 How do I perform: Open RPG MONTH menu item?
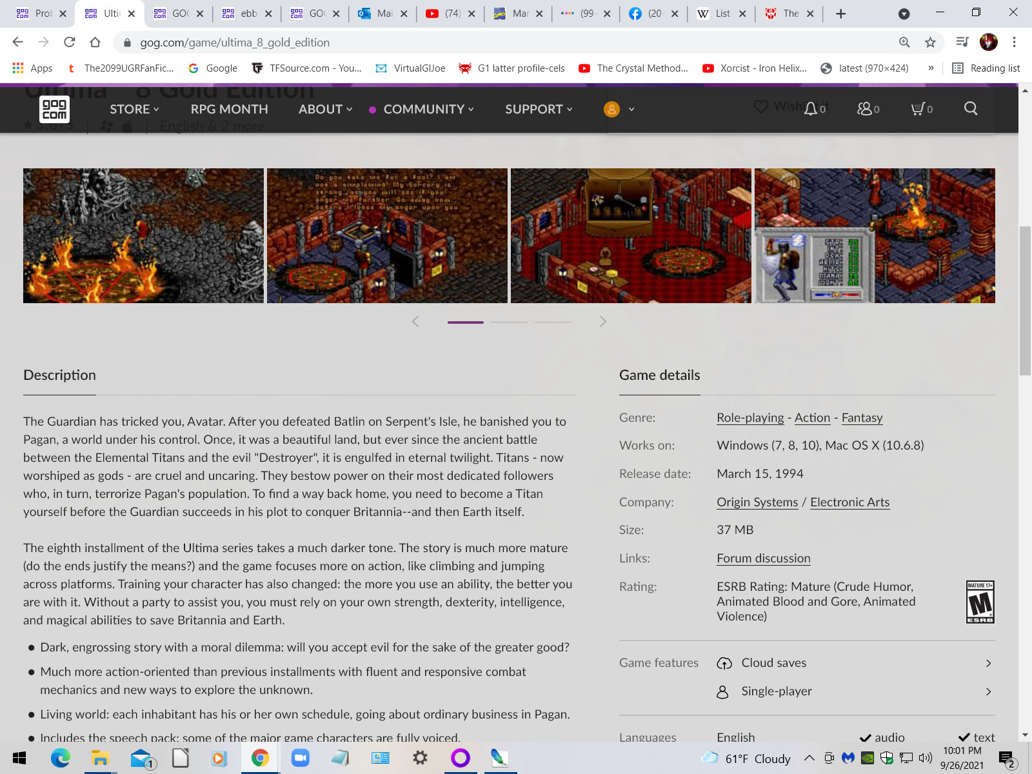tap(229, 109)
